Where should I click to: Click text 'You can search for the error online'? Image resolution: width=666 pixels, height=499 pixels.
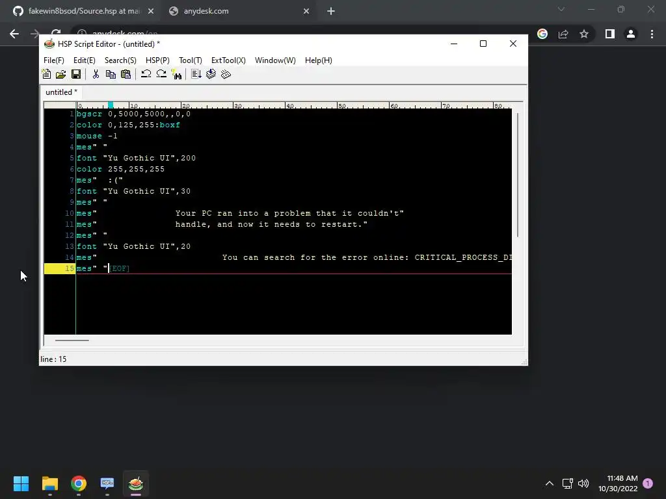point(314,257)
